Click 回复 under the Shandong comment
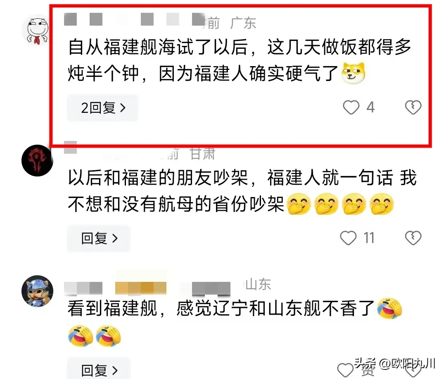 tap(98, 369)
